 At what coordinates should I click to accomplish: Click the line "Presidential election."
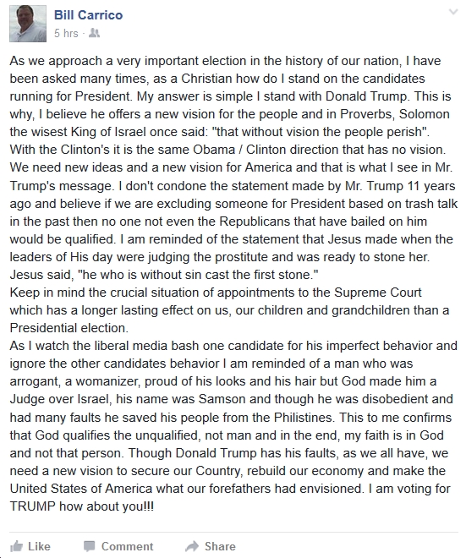(69, 328)
